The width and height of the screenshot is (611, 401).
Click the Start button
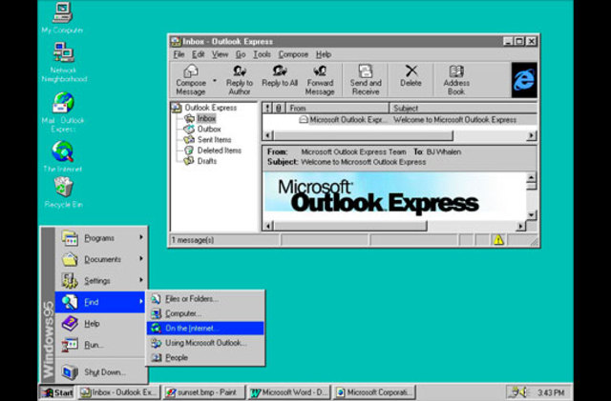[57, 392]
